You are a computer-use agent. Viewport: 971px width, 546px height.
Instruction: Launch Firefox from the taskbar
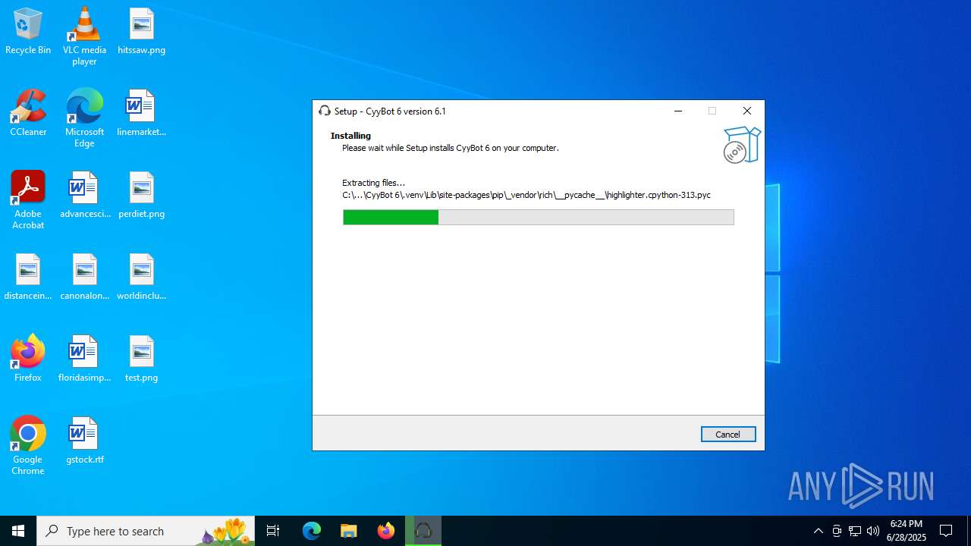pyautogui.click(x=386, y=531)
